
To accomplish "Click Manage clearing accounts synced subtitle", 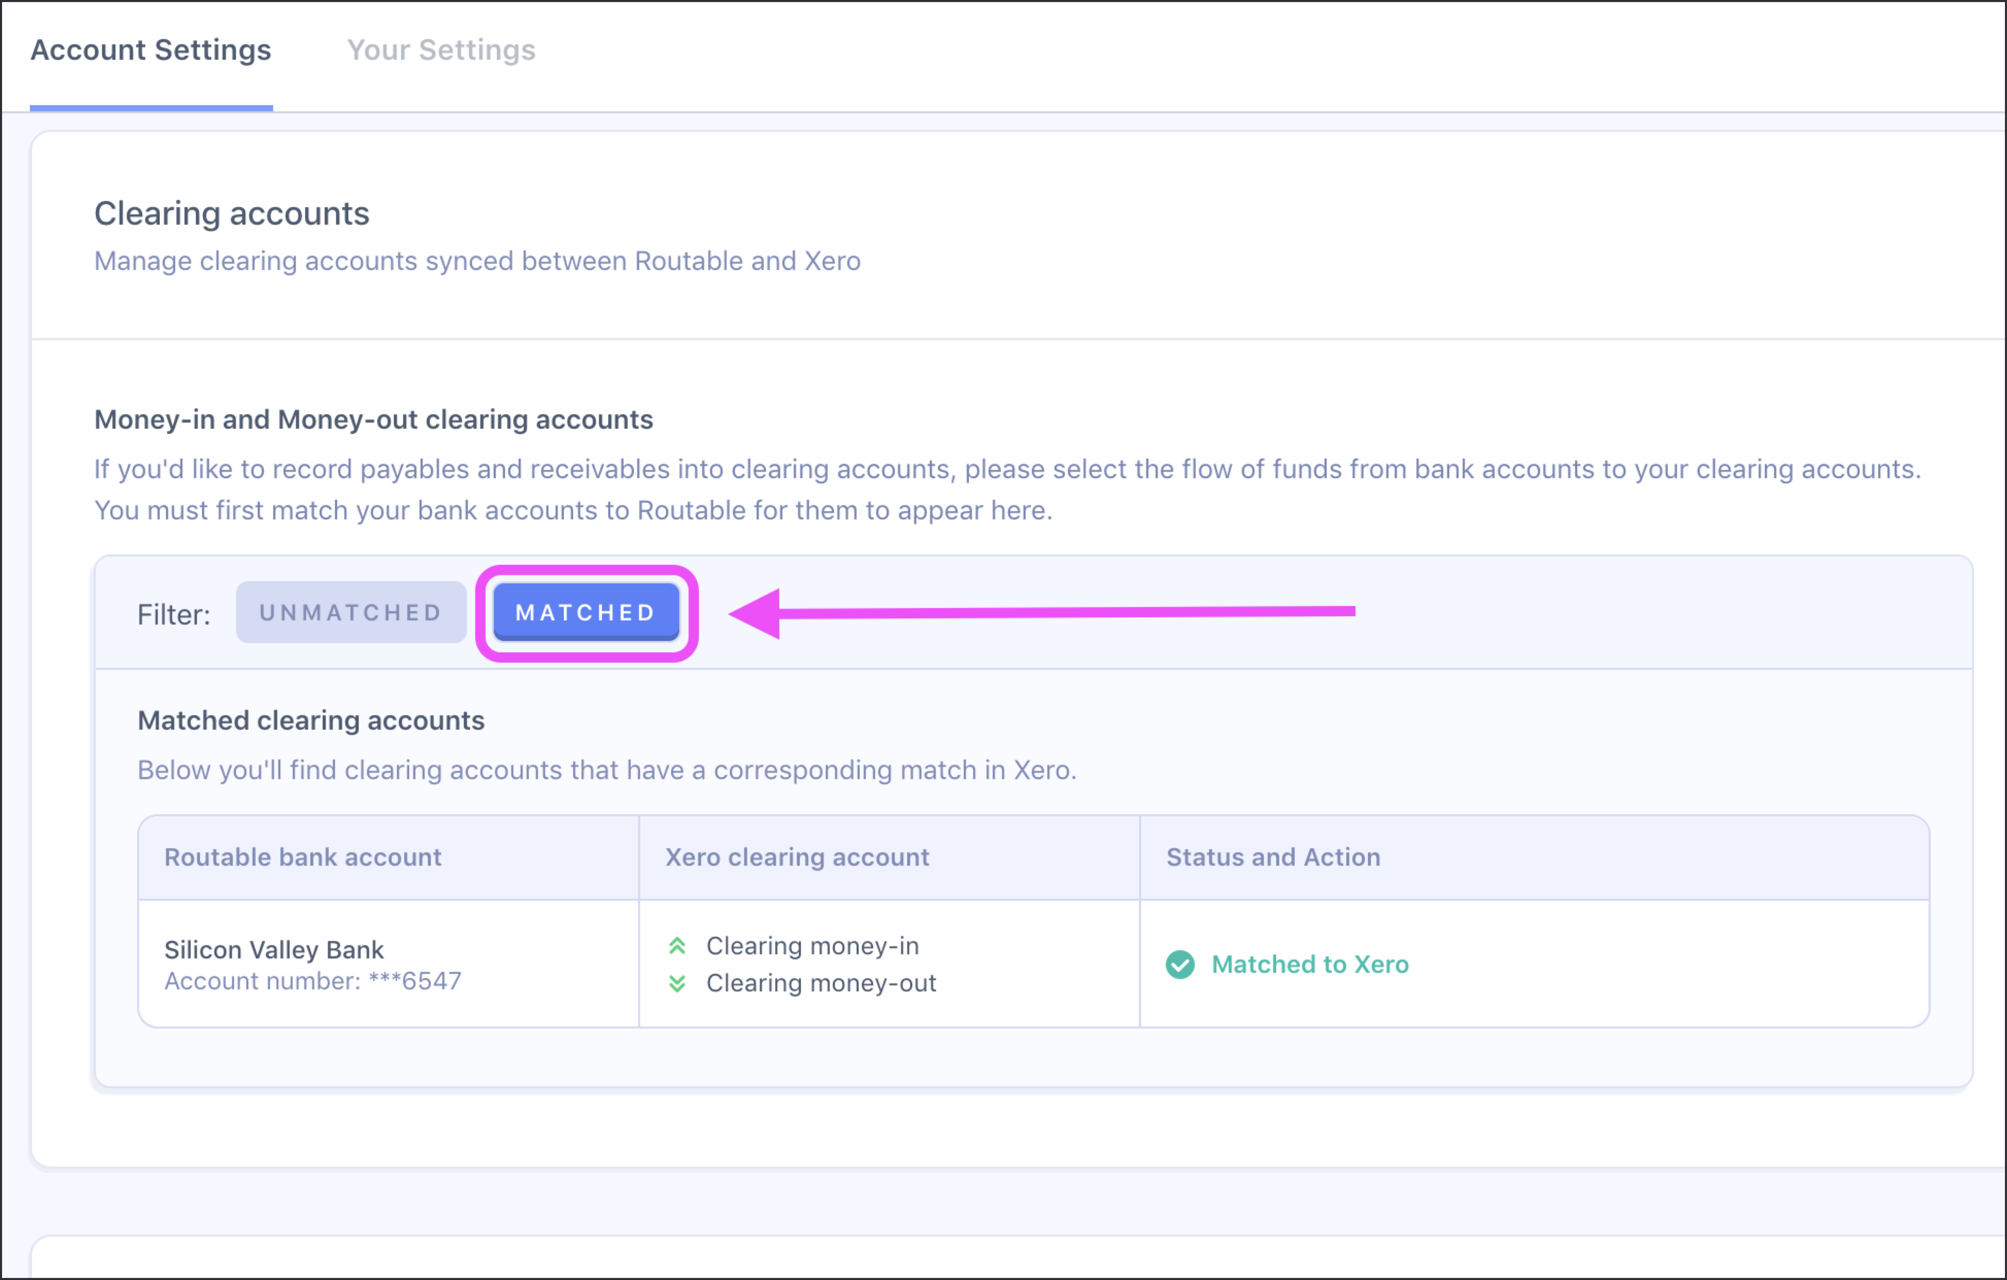I will pos(477,261).
